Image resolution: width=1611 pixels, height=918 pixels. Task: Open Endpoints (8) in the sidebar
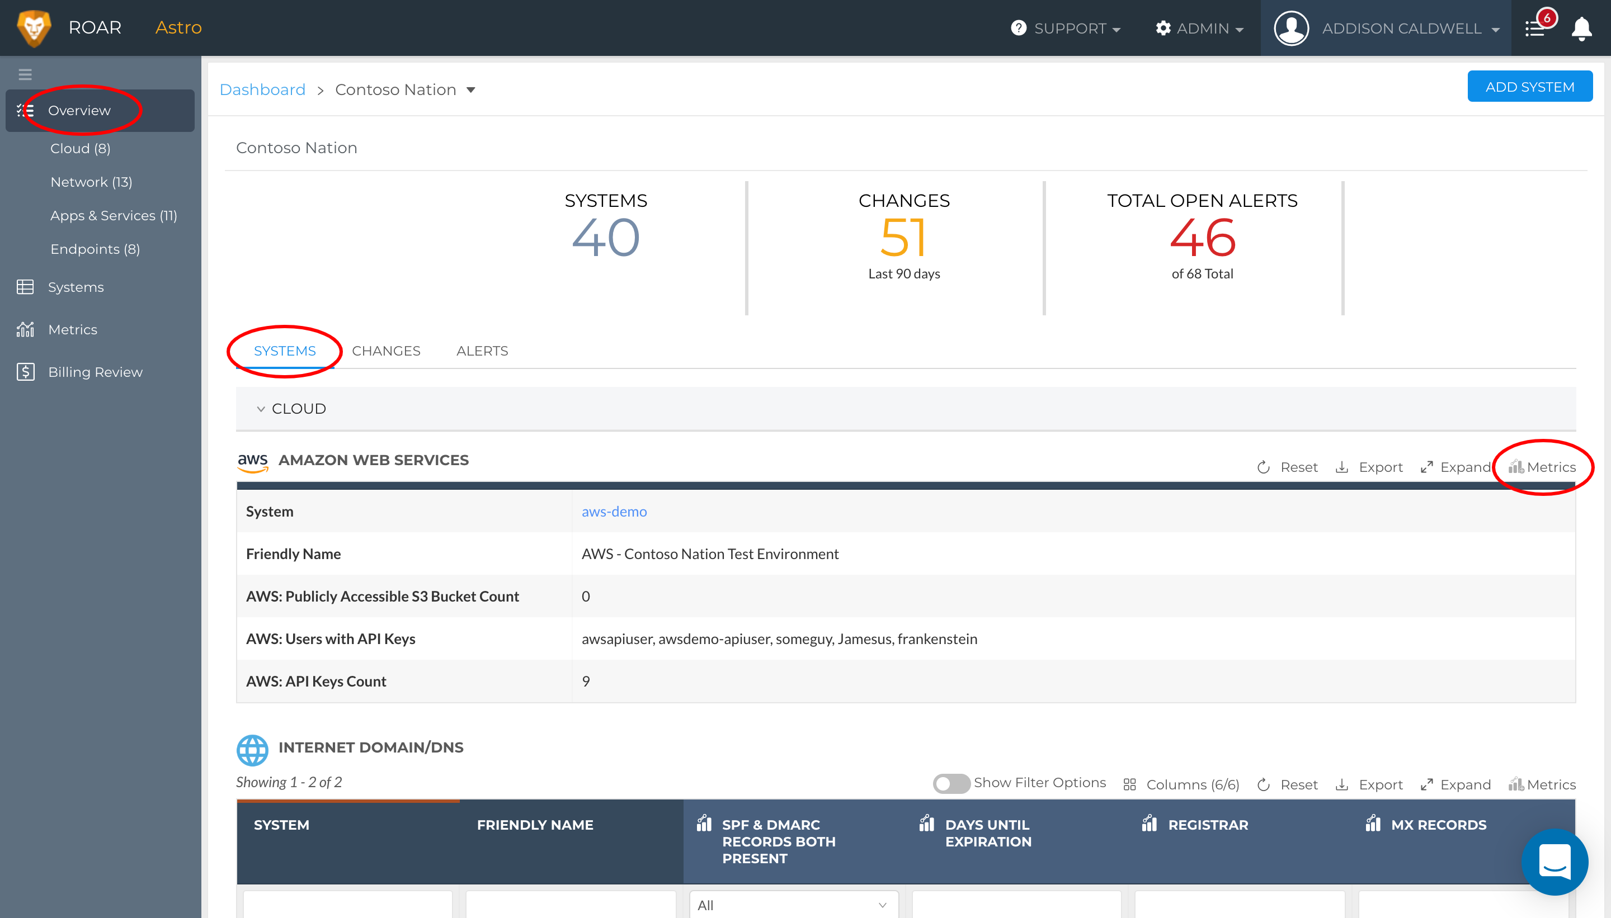click(x=95, y=249)
